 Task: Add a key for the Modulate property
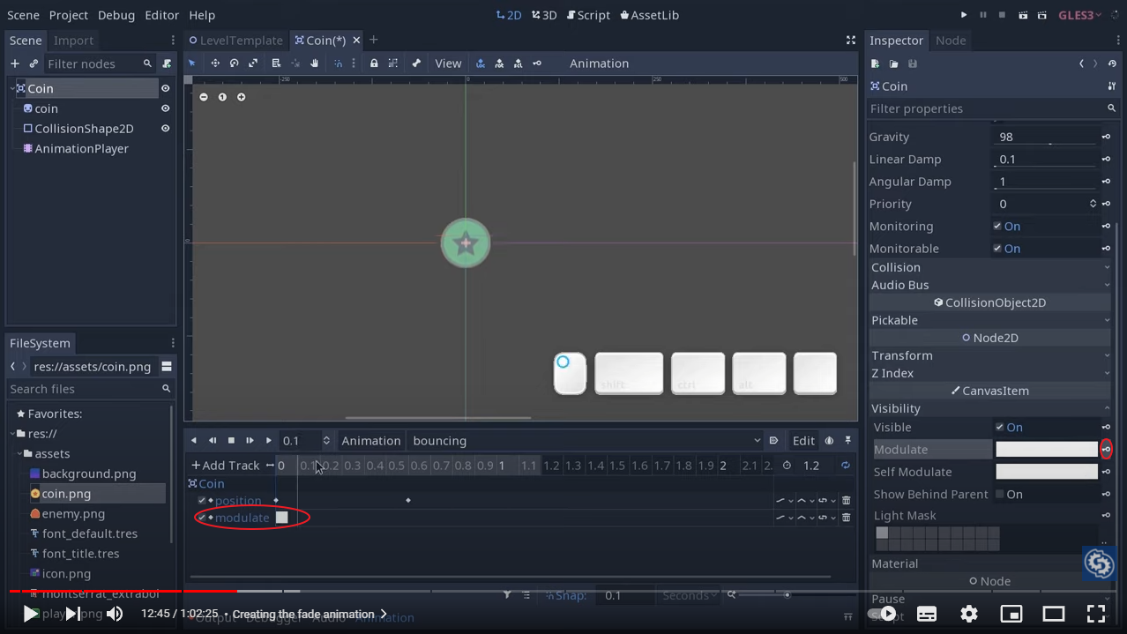pos(1106,450)
